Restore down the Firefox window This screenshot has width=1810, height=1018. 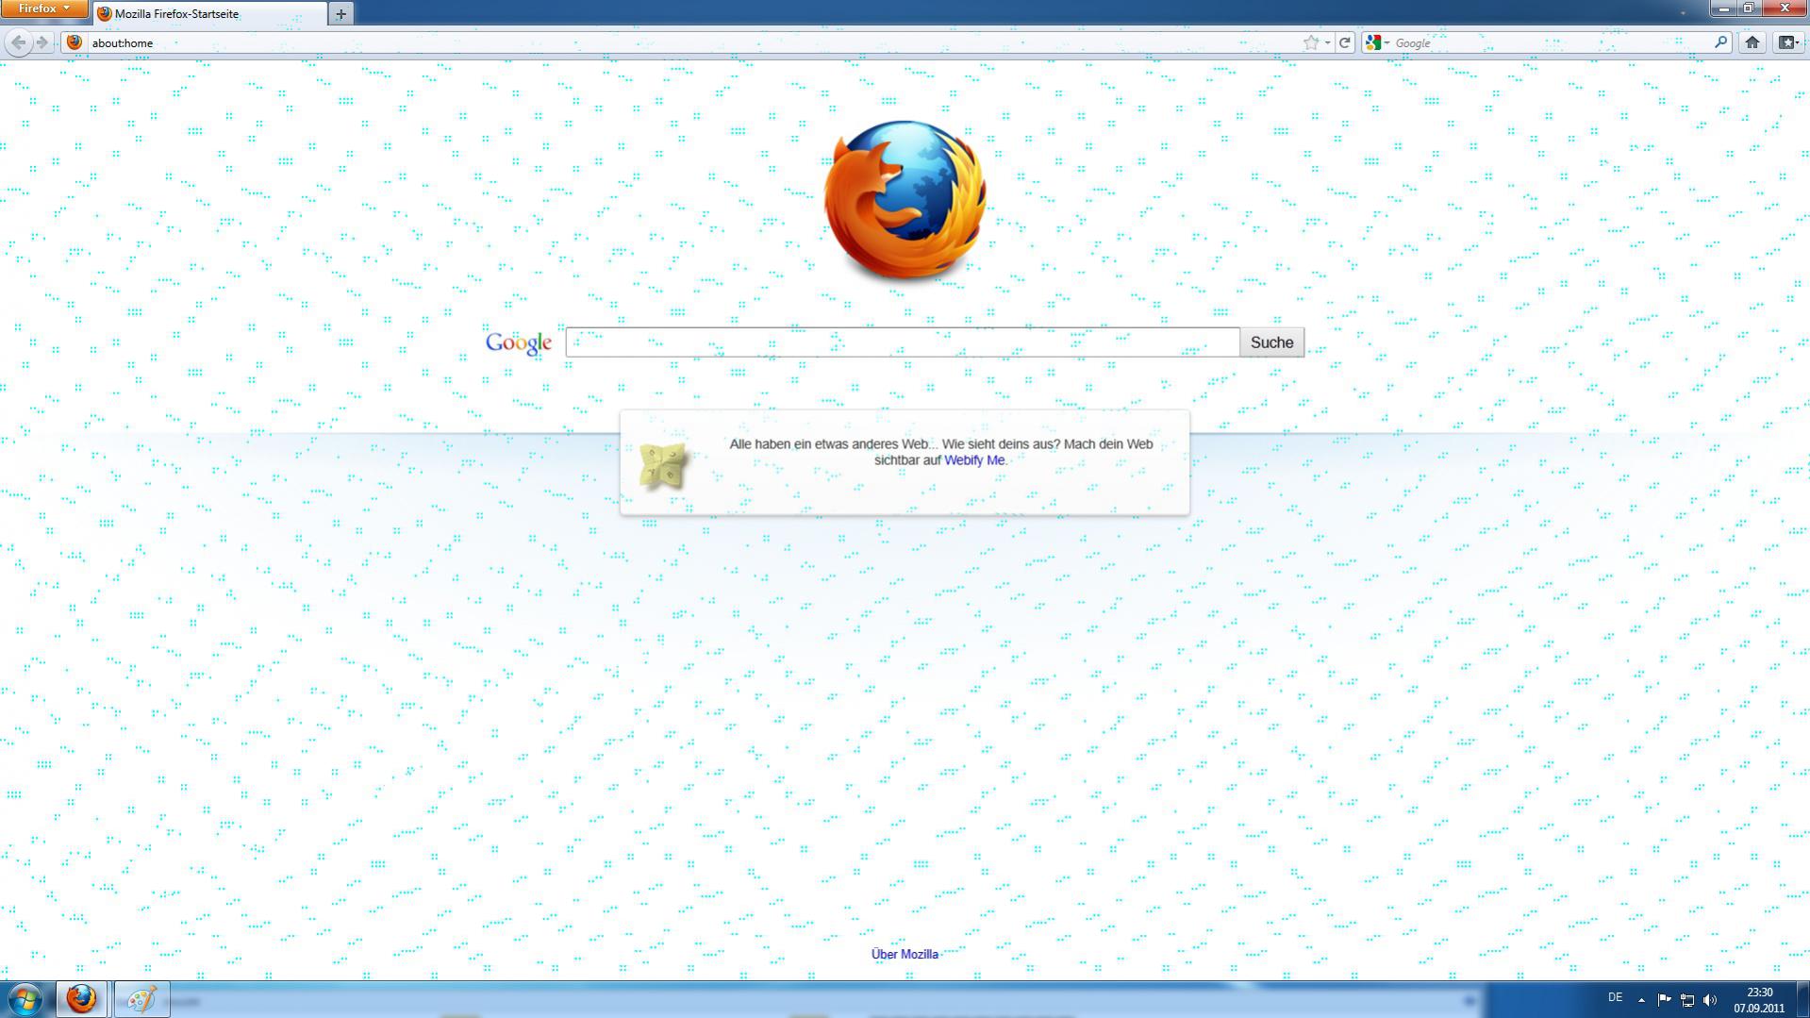1748,8
